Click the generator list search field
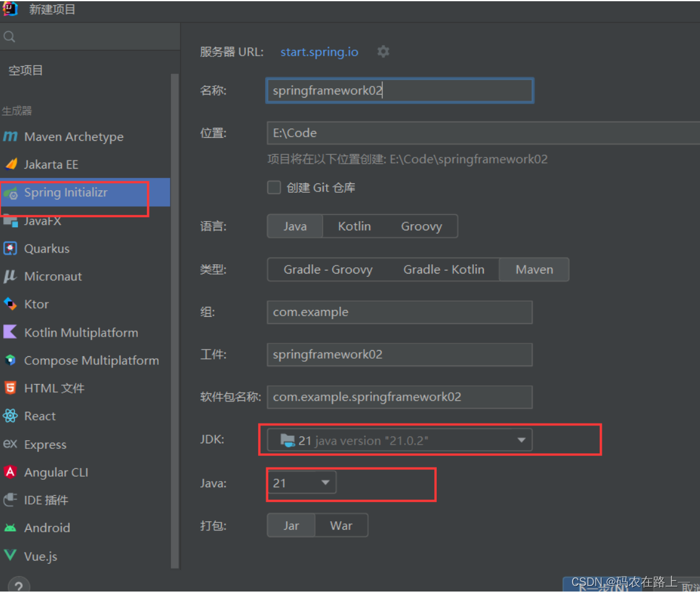 (90, 36)
